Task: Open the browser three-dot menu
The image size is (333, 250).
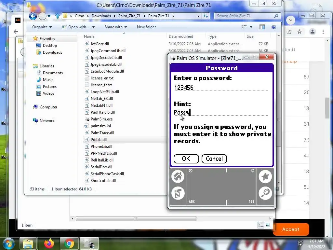Action: click(323, 32)
